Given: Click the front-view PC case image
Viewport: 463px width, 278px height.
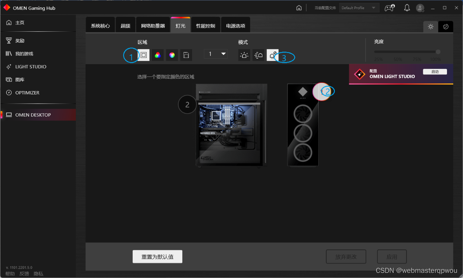Looking at the screenshot, I should [x=303, y=125].
